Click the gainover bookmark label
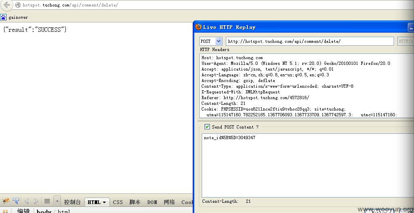The image size is (414, 213). pyautogui.click(x=18, y=18)
